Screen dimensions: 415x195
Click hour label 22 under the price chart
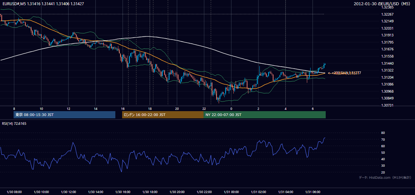point(204,109)
